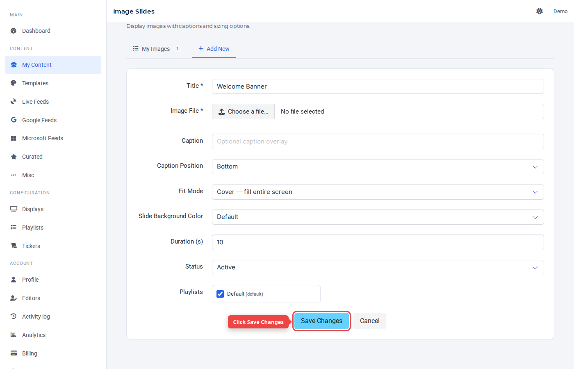Click the Misc ellipsis icon
This screenshot has height=369, width=574.
pyautogui.click(x=14, y=175)
